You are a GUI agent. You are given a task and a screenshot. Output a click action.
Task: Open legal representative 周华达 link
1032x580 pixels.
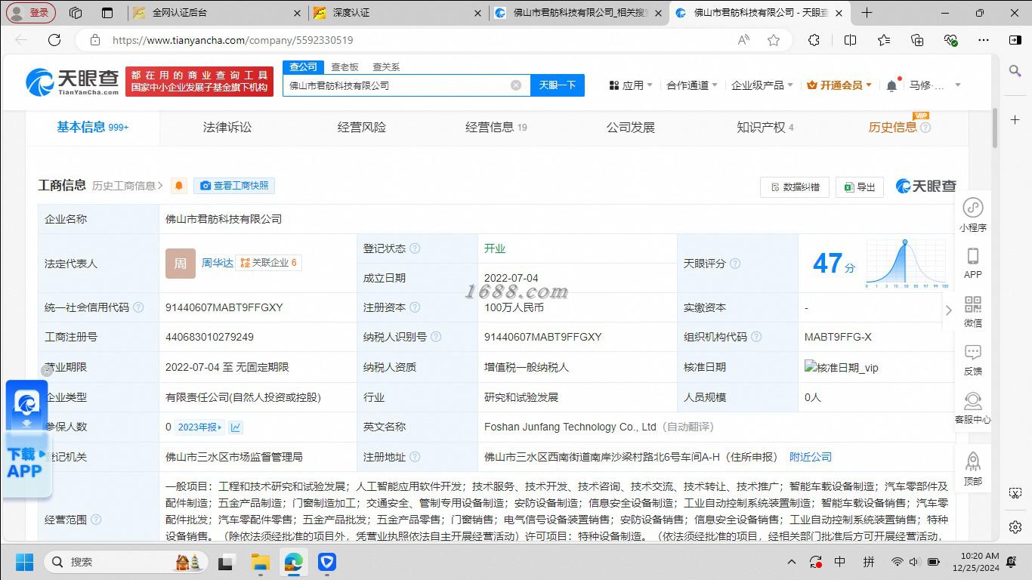(x=218, y=263)
